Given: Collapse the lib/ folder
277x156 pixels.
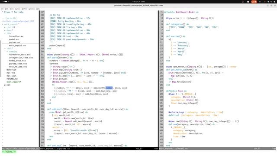Looking at the screenshot, I should pos(5,33).
